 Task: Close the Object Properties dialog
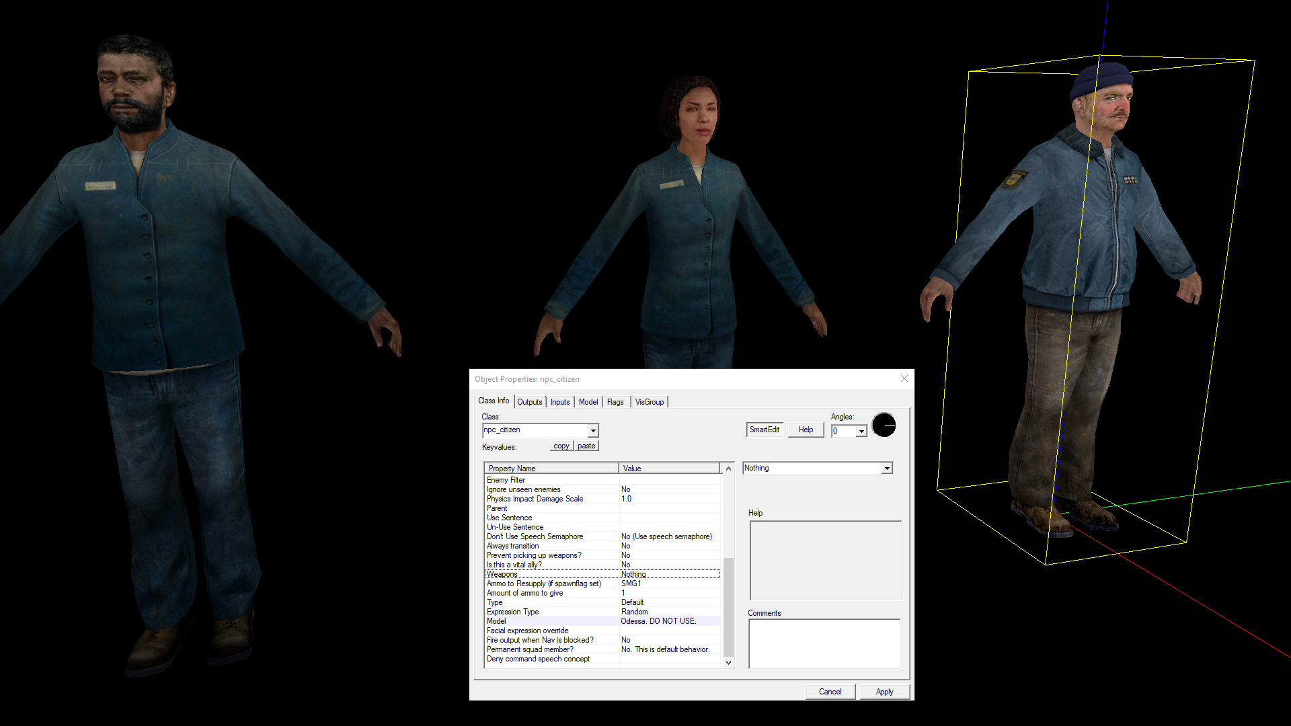(904, 378)
